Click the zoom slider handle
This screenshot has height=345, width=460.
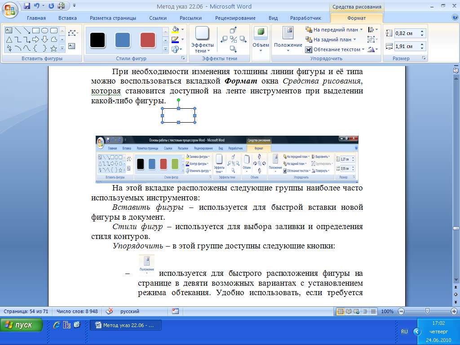pos(428,311)
